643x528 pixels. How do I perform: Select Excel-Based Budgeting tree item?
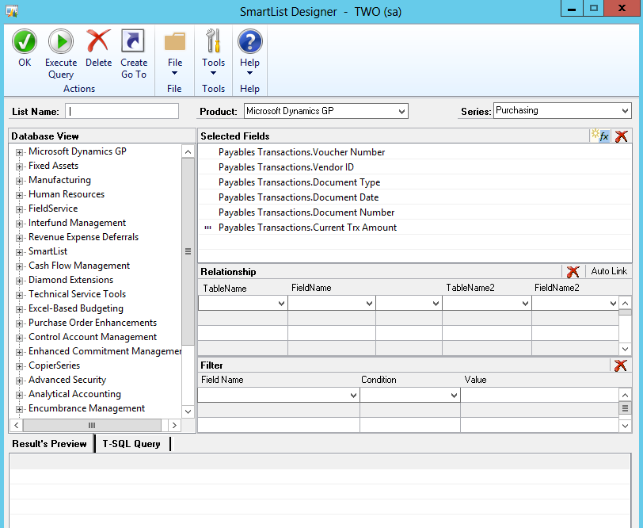pyautogui.click(x=75, y=308)
